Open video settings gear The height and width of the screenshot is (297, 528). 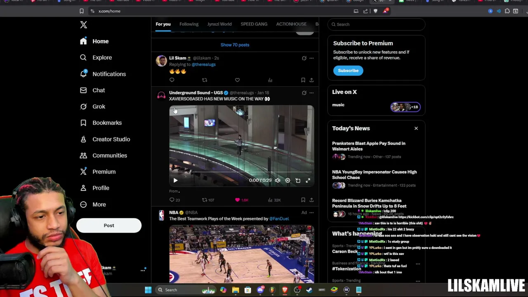288,180
